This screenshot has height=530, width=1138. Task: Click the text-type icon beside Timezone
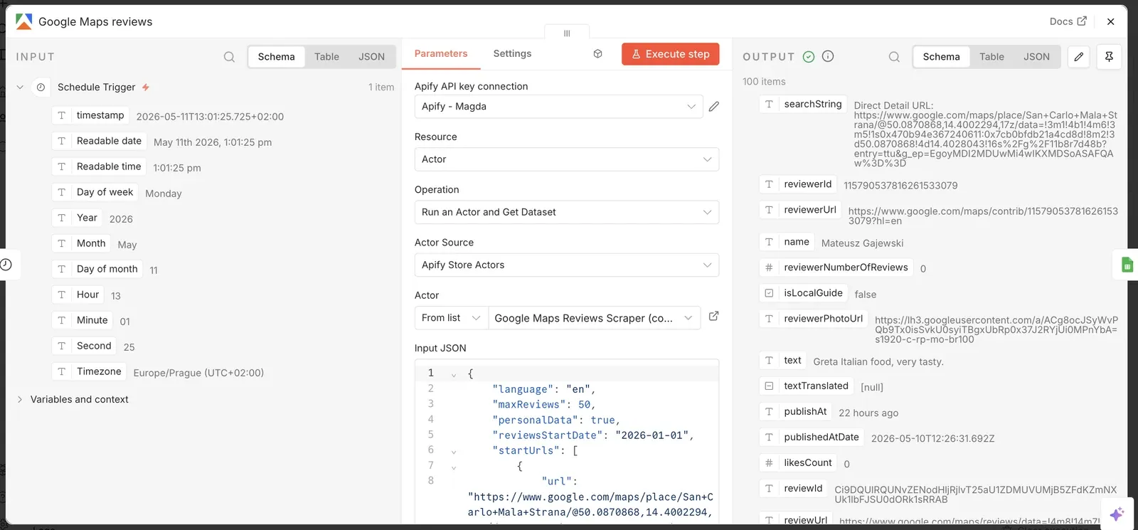62,371
